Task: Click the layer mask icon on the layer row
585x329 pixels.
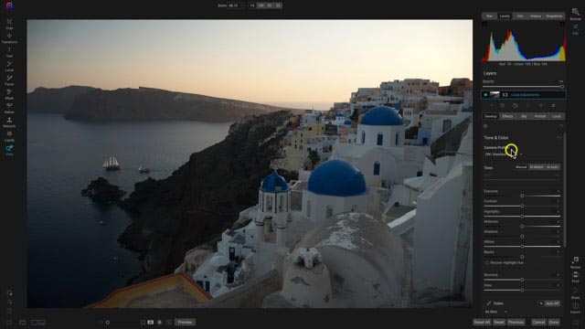Action: click(x=505, y=95)
